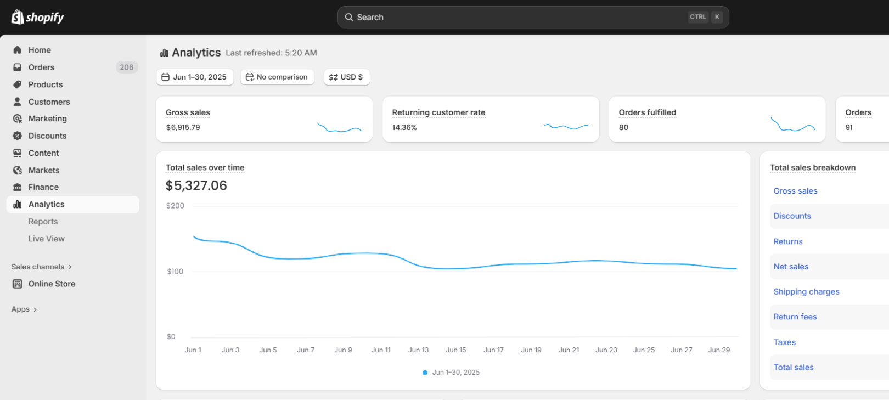Go to Live View in sidebar
The width and height of the screenshot is (889, 400).
click(x=46, y=239)
